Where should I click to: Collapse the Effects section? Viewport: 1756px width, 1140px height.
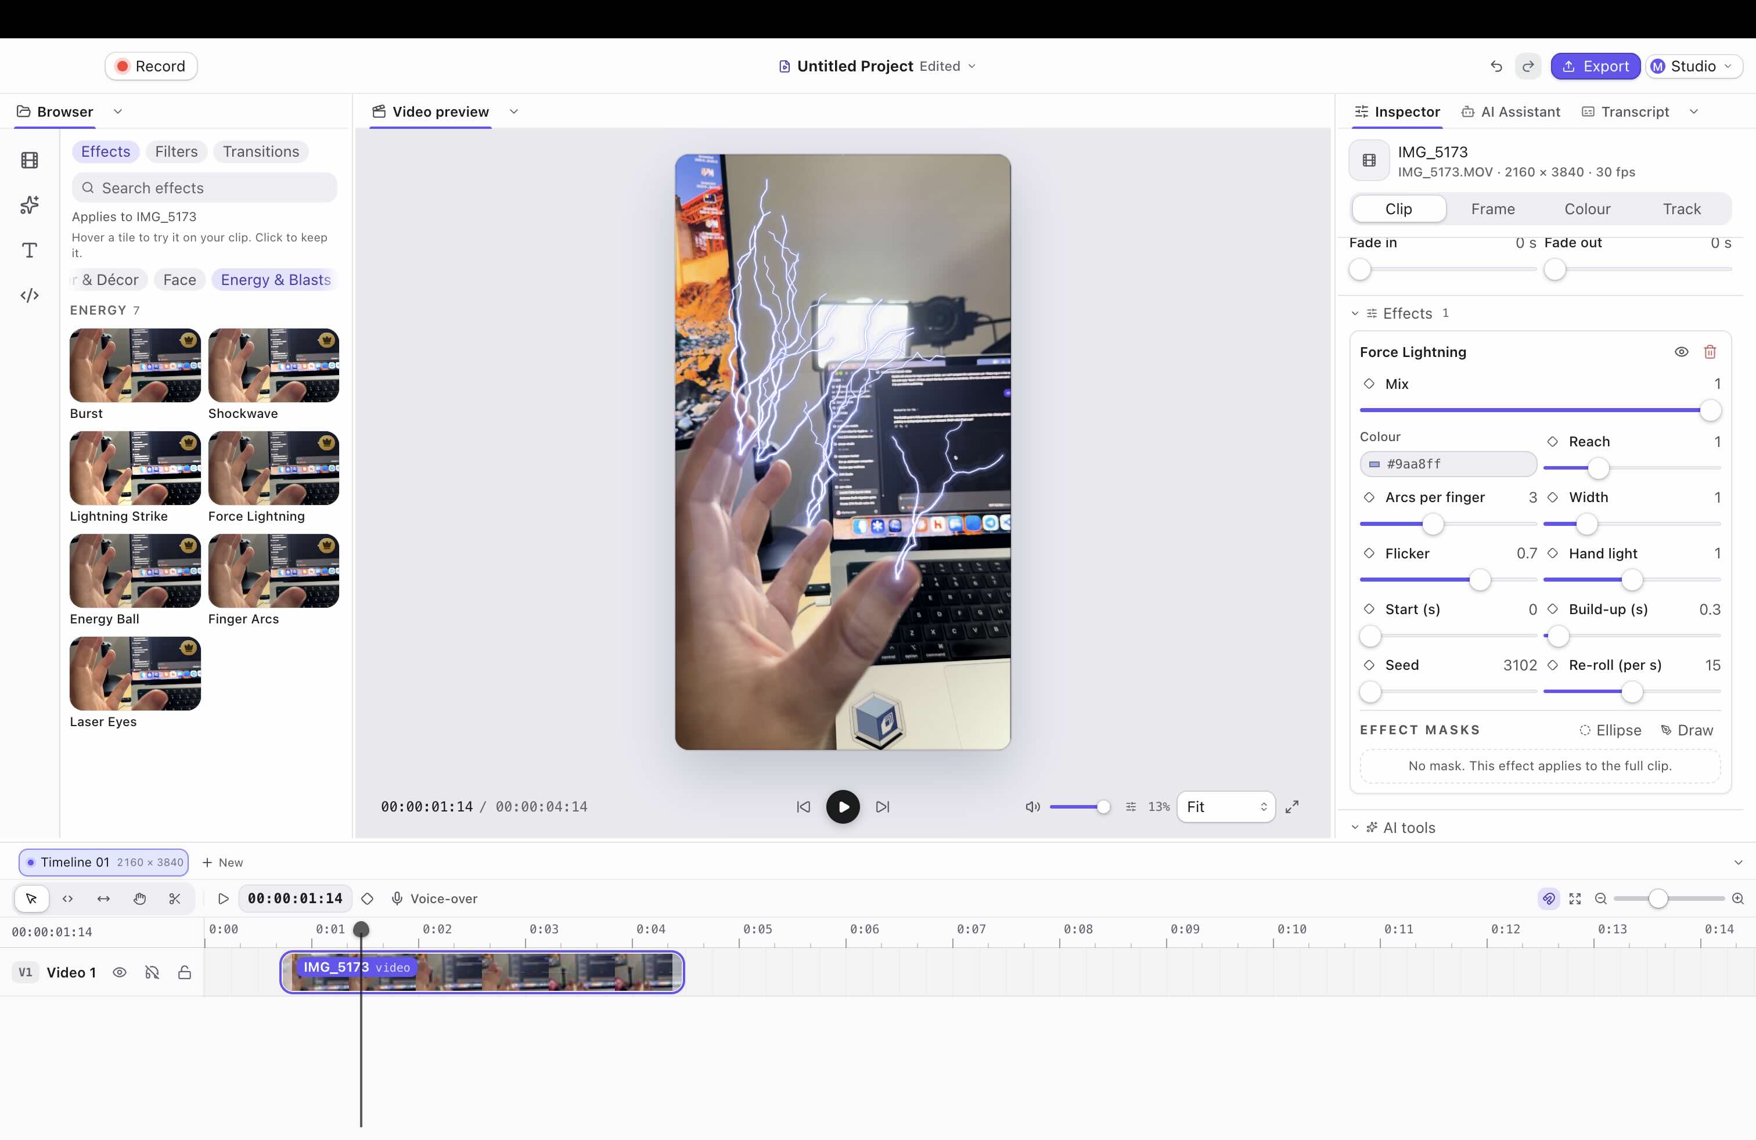1355,313
